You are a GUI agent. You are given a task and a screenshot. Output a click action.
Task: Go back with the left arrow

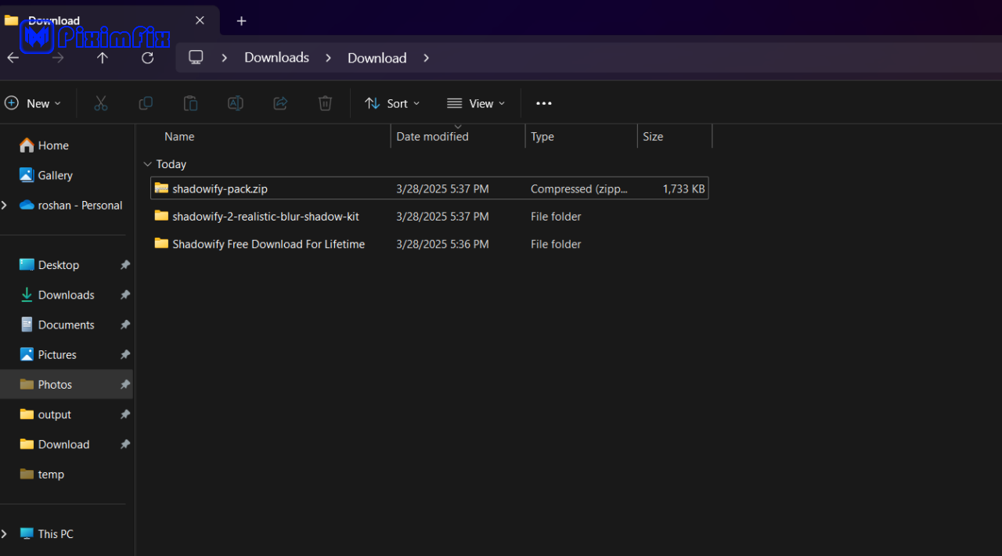pos(13,58)
